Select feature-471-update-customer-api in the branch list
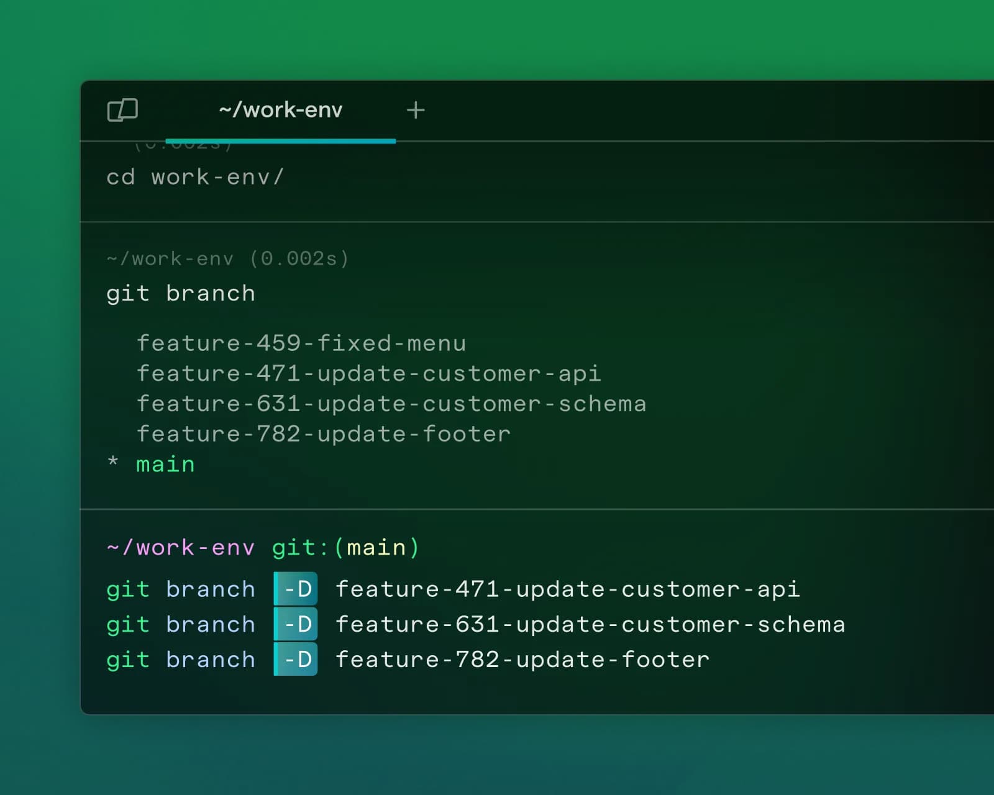Viewport: 994px width, 795px height. 368,373
